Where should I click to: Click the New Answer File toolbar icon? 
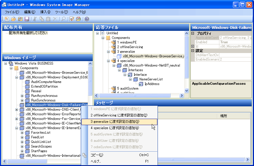pos(7,19)
